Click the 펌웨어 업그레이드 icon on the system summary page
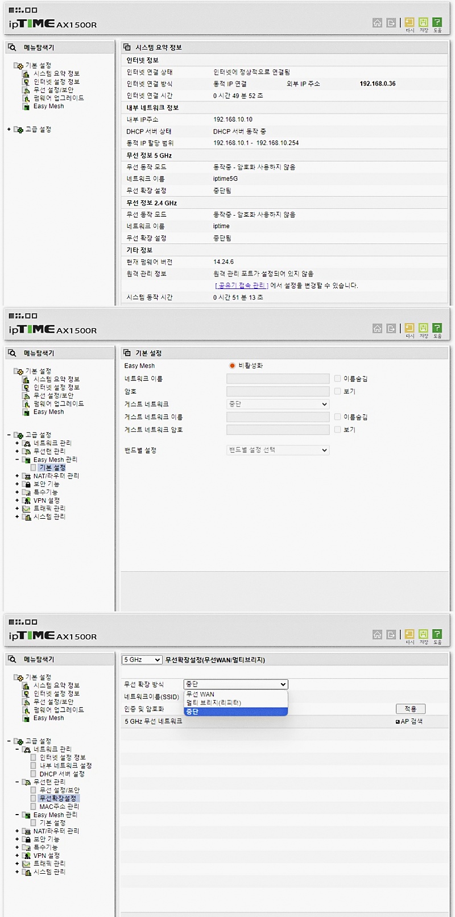Viewport: 455px width, 917px height. click(26, 98)
